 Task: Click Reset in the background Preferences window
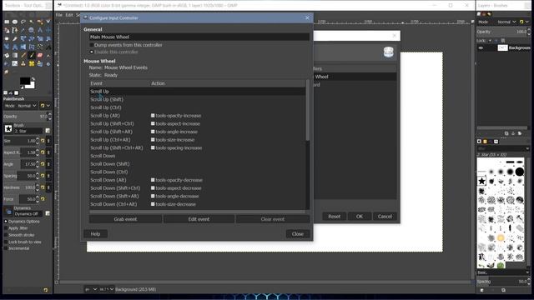(x=334, y=217)
